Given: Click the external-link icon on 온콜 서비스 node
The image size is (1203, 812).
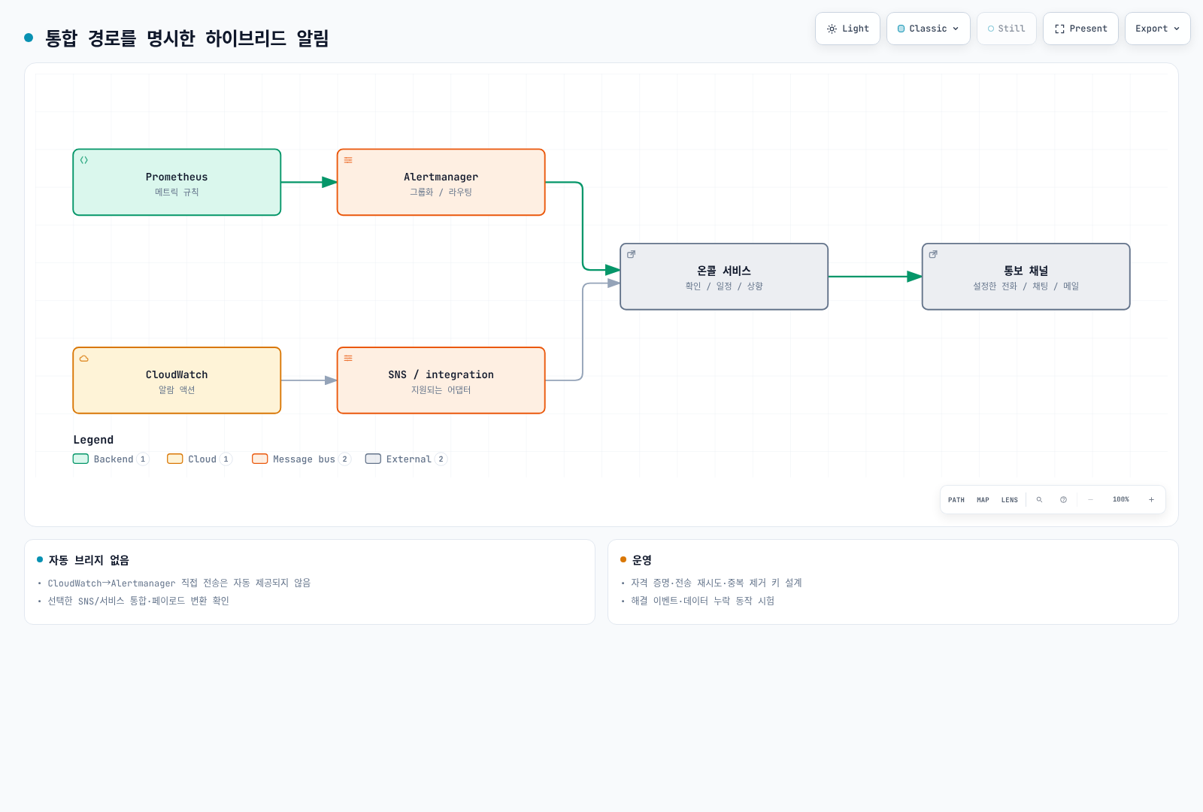Looking at the screenshot, I should pos(632,254).
